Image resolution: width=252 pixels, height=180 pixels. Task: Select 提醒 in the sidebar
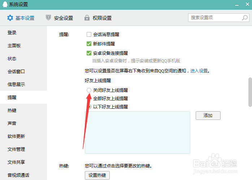click(23, 97)
